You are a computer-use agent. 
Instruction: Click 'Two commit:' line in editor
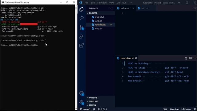click(x=135, y=76)
